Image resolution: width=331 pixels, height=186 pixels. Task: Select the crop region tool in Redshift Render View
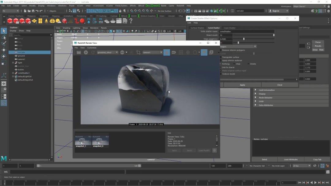point(138,52)
